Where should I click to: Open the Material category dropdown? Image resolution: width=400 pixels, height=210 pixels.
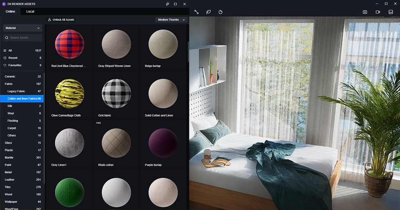(23, 28)
